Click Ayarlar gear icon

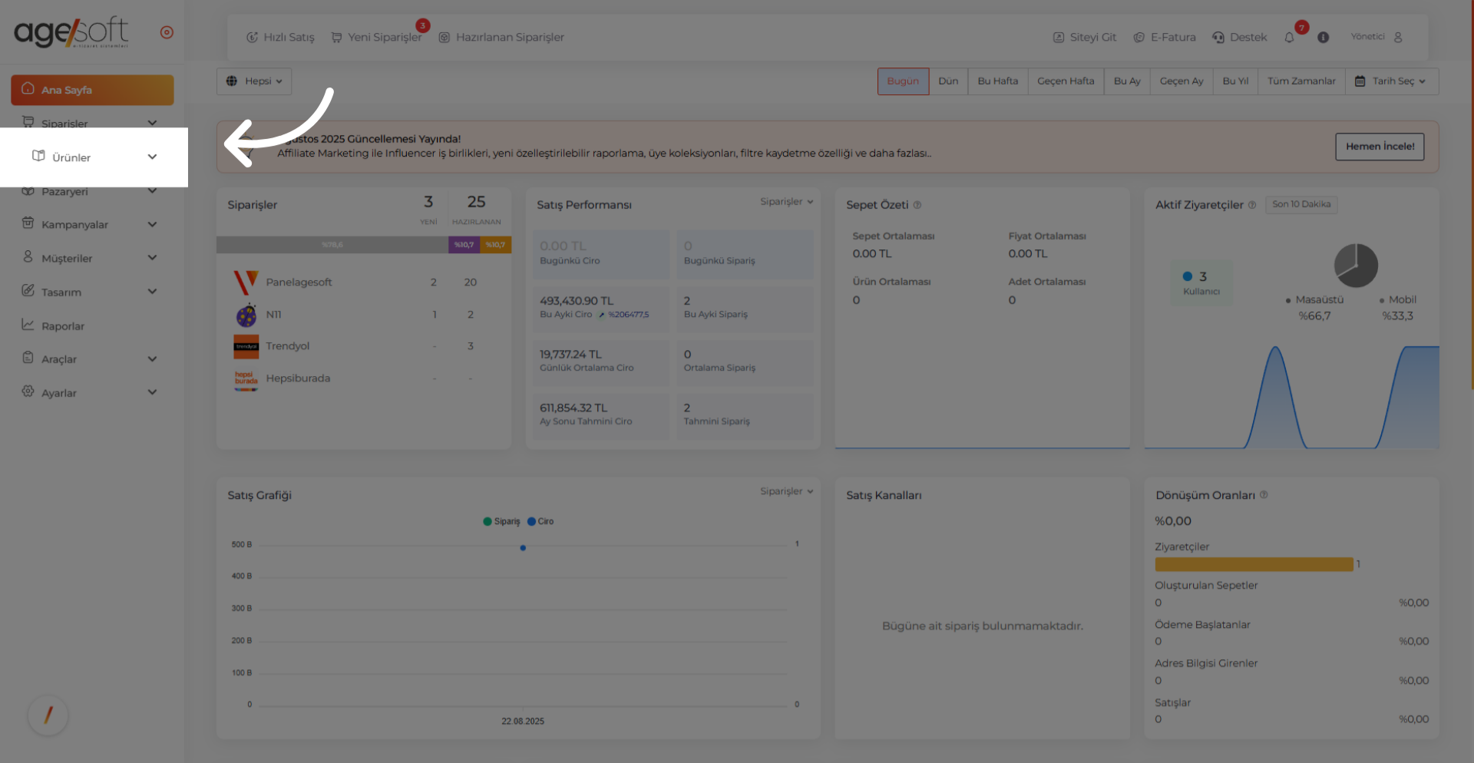coord(28,391)
